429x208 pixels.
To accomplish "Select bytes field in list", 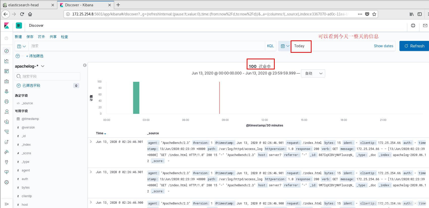I will 26,188.
